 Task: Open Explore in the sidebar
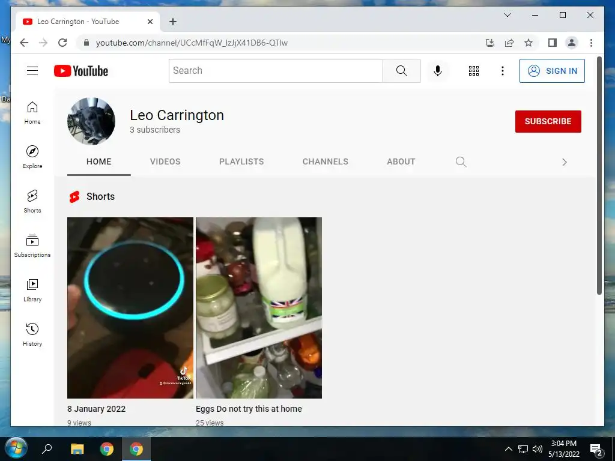[32, 157]
